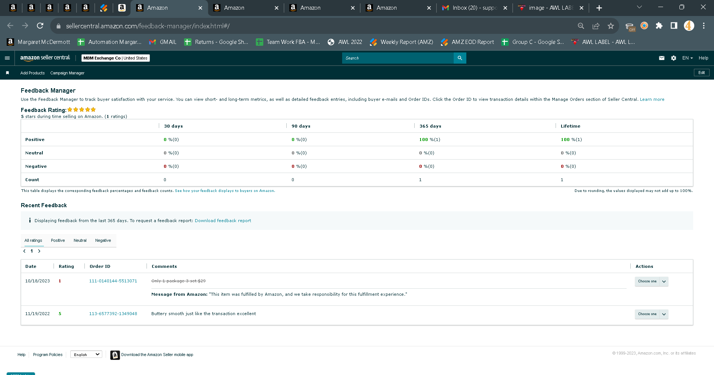Bookmark this tab with the star icon
Screen dimensions: 714x375
tap(611, 26)
